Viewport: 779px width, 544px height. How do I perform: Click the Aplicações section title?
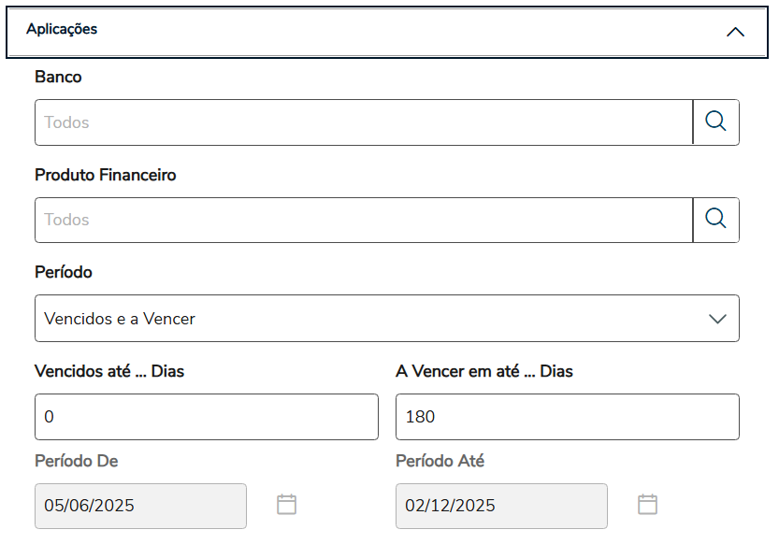pyautogui.click(x=62, y=29)
